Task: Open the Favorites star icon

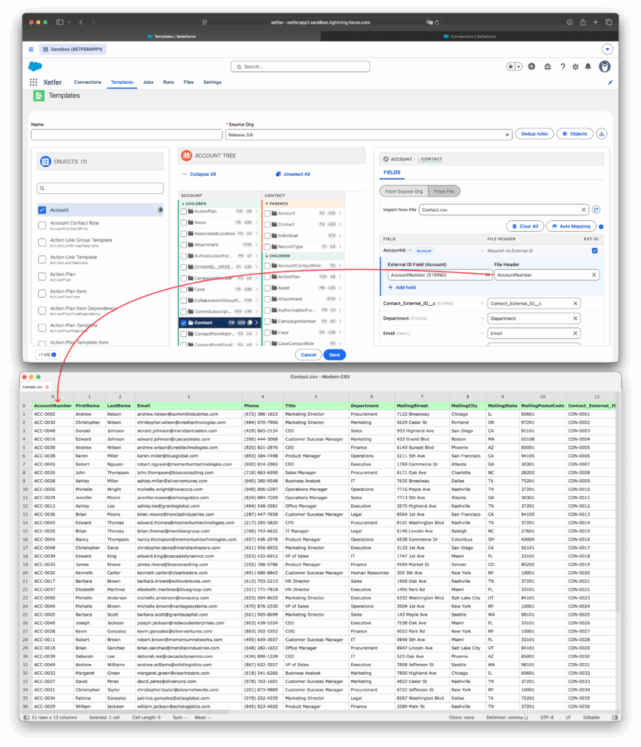Action: (x=510, y=66)
